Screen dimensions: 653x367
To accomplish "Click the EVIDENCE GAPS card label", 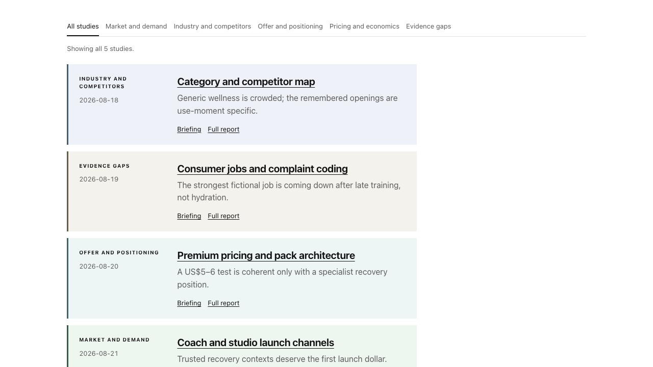I will (105, 166).
